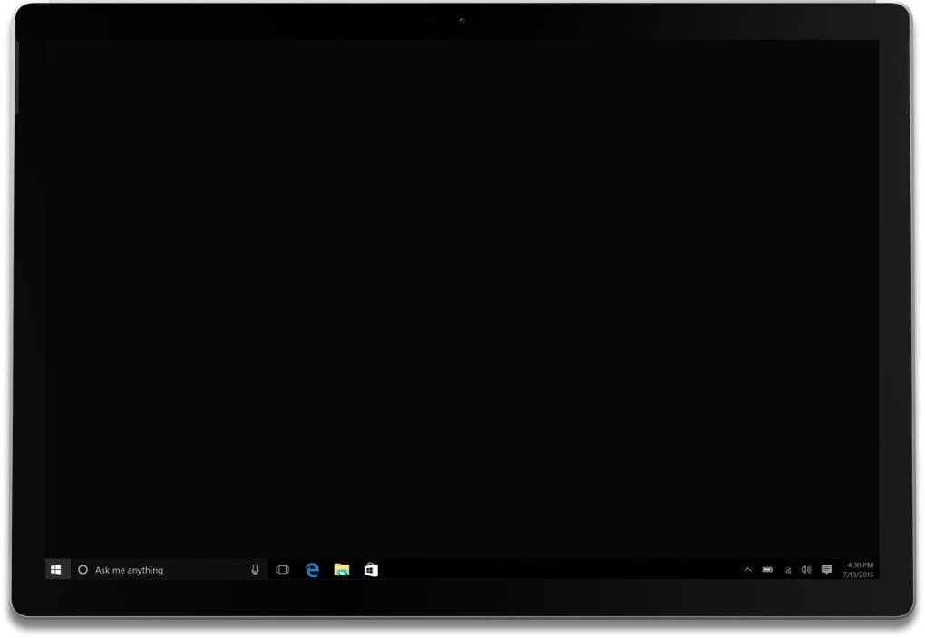Check battery status in system tray
The image size is (925, 638).
pyautogui.click(x=767, y=570)
